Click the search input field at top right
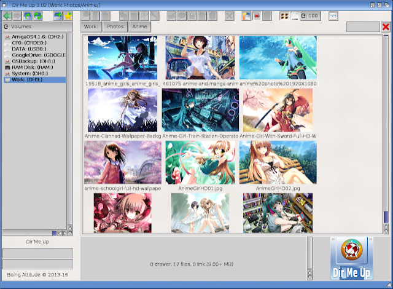 (x=363, y=26)
